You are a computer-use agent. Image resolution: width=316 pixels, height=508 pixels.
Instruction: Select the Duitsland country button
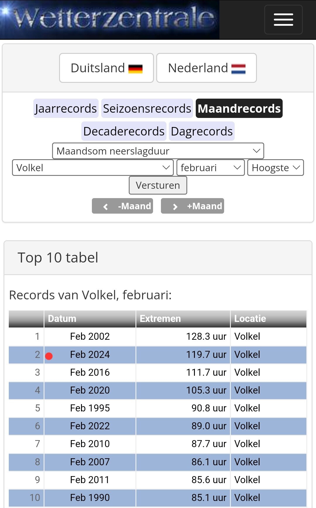(x=106, y=68)
